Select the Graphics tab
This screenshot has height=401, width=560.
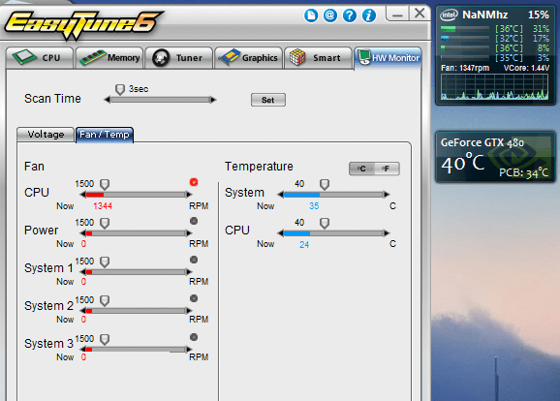coord(248,57)
